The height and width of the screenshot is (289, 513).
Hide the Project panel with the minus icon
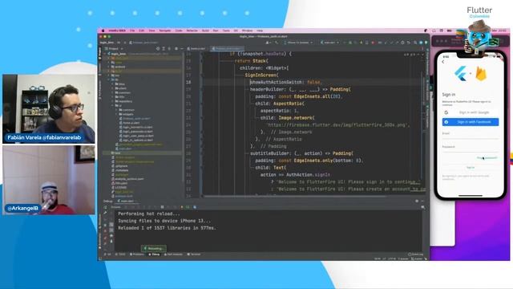182,48
